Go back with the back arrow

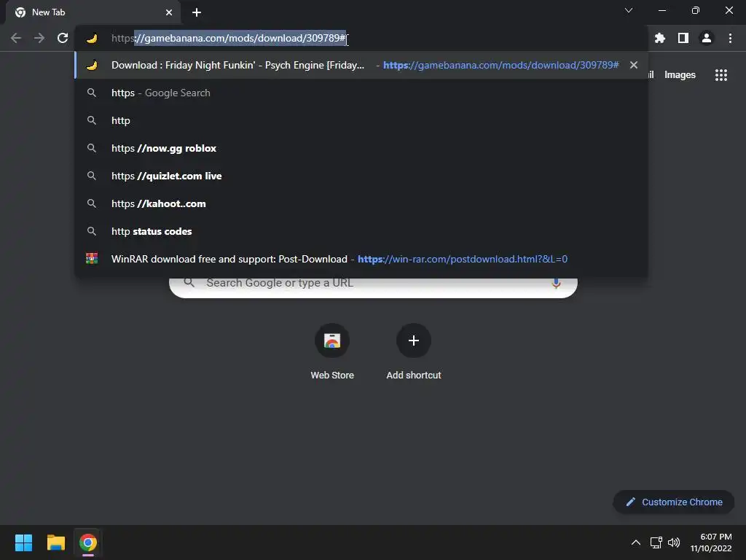tap(16, 38)
